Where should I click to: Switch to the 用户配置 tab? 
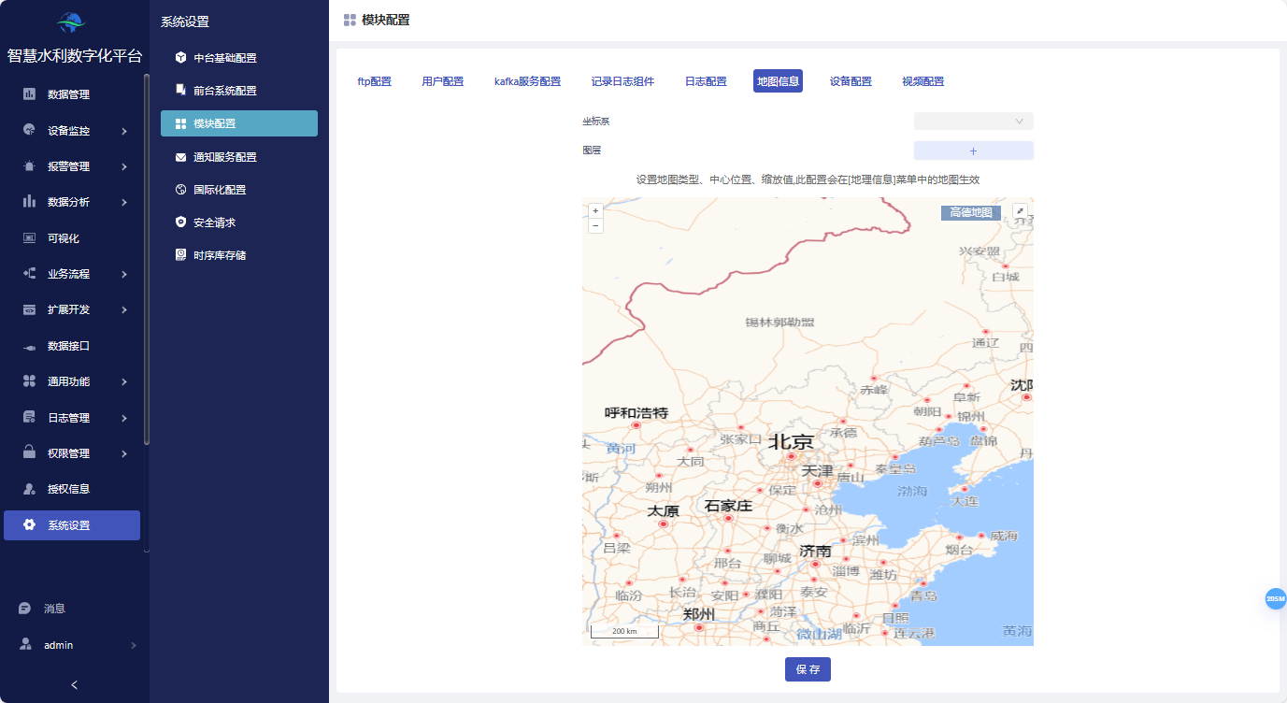pos(443,81)
